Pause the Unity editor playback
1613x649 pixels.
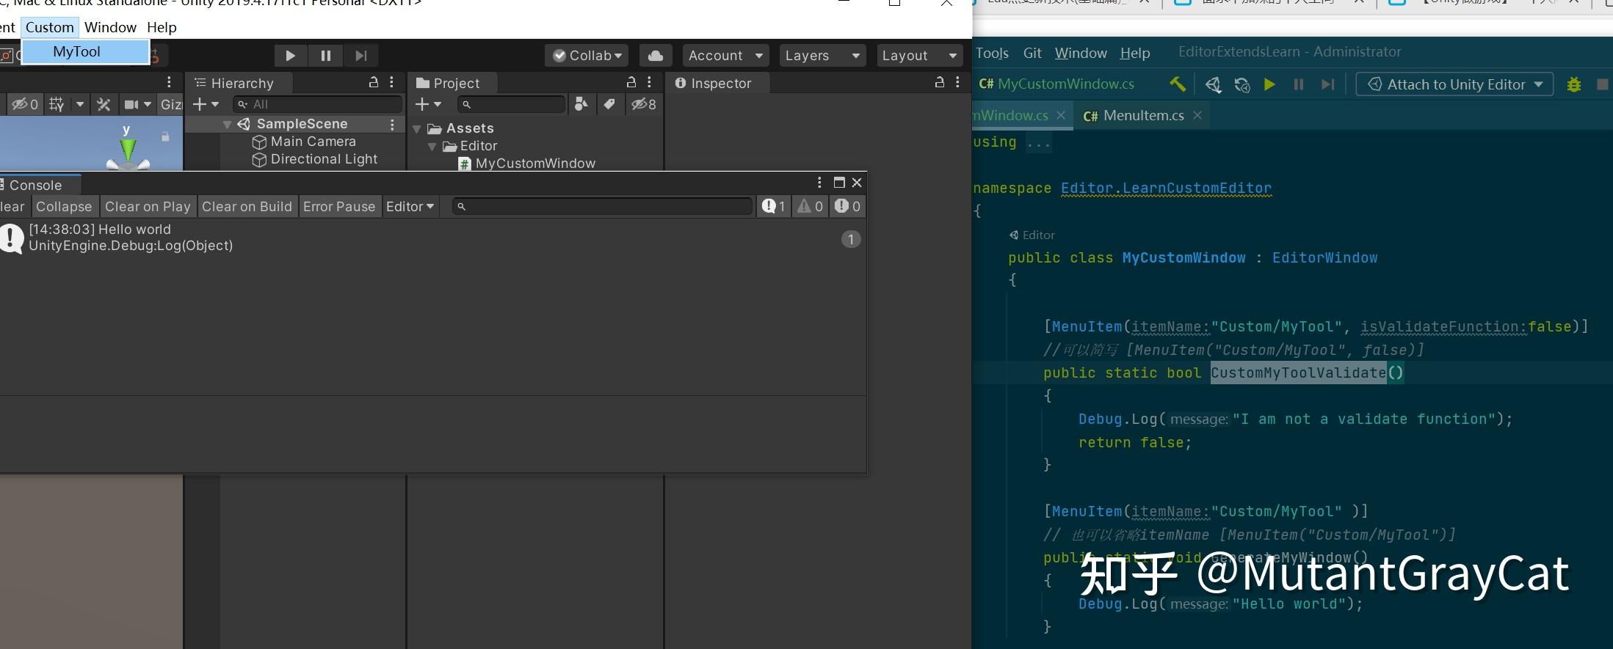tap(326, 56)
